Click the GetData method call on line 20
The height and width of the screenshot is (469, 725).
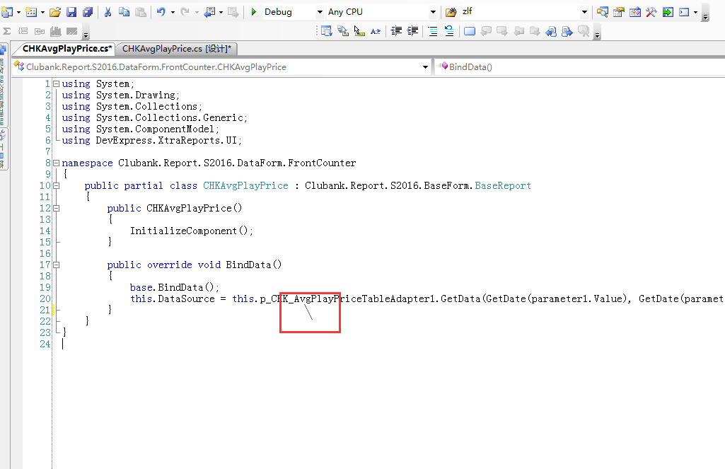(460, 299)
